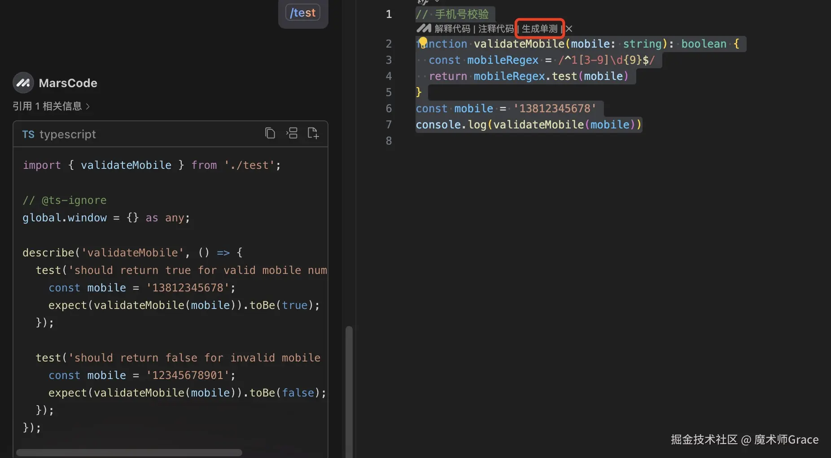Click line number 8 in editor
Screen dimensions: 831x458
pos(389,141)
